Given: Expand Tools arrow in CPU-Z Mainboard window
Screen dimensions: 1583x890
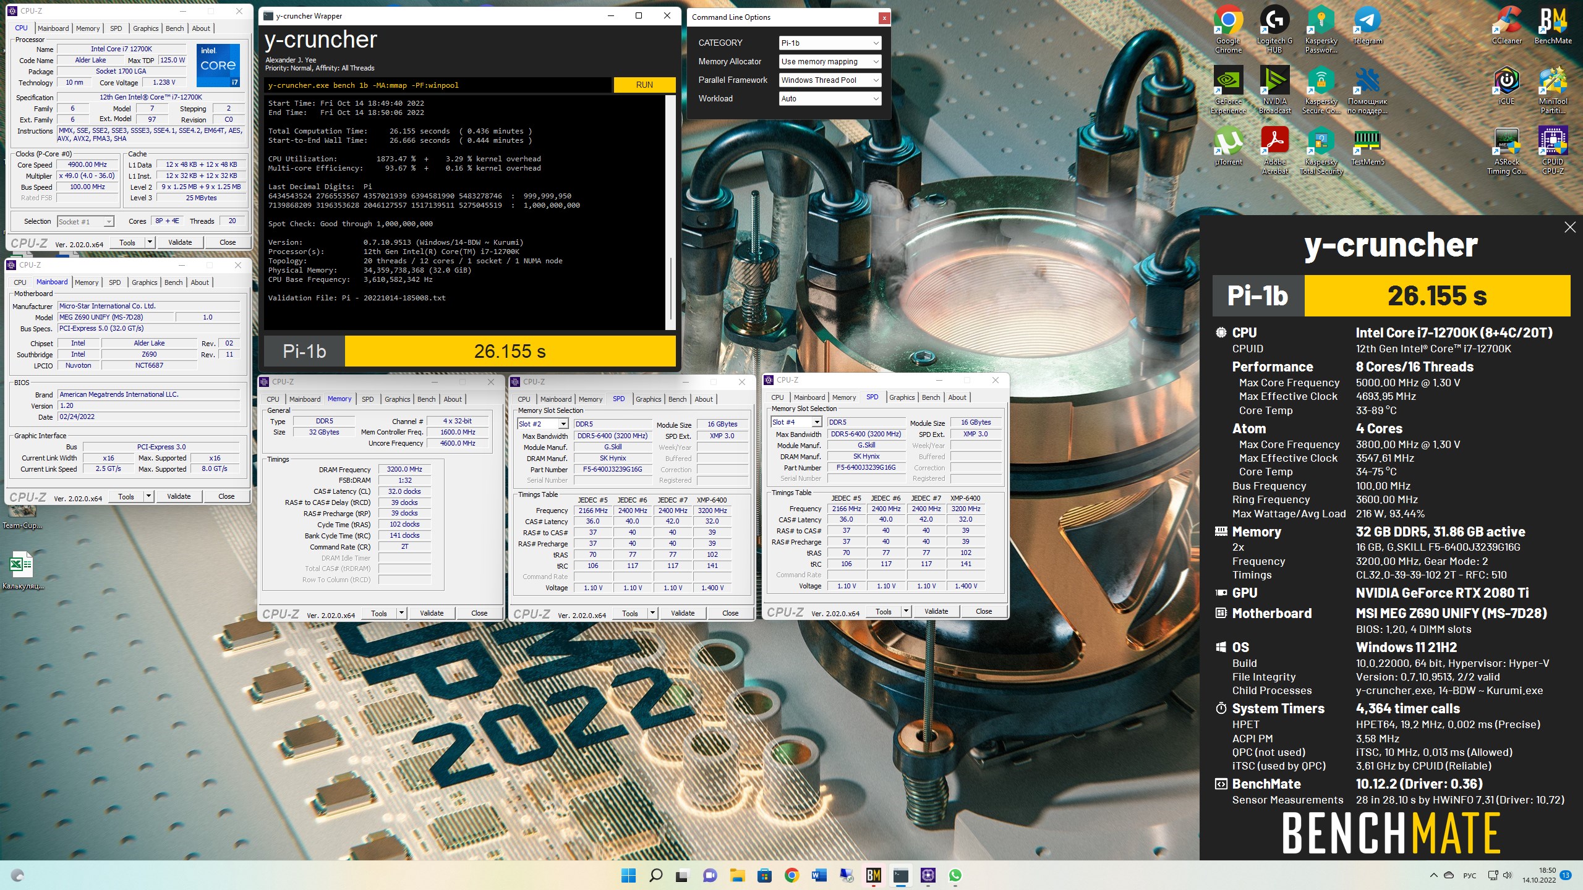Looking at the screenshot, I should pyautogui.click(x=148, y=496).
